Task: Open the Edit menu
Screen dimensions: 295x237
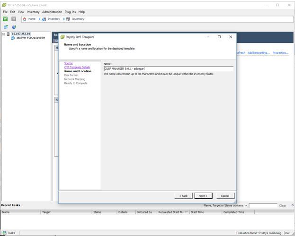Action: [x=13, y=12]
